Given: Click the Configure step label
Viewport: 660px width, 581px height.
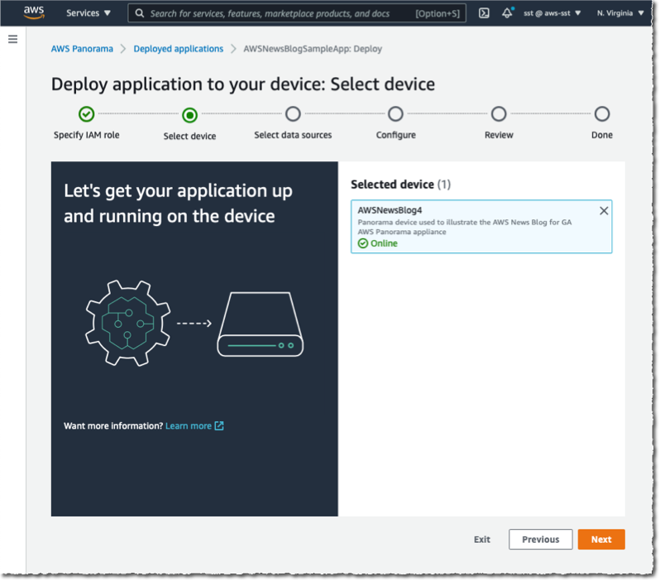Looking at the screenshot, I should (x=395, y=135).
